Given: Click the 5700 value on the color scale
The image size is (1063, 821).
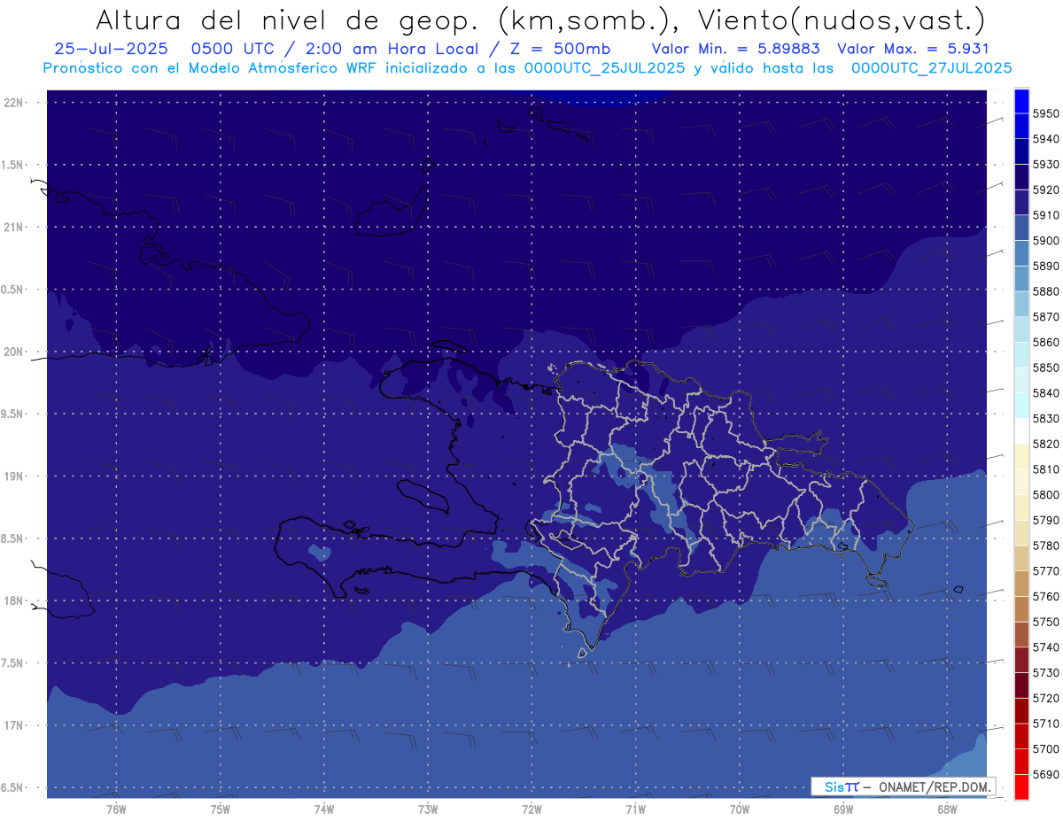Looking at the screenshot, I should point(1046,748).
